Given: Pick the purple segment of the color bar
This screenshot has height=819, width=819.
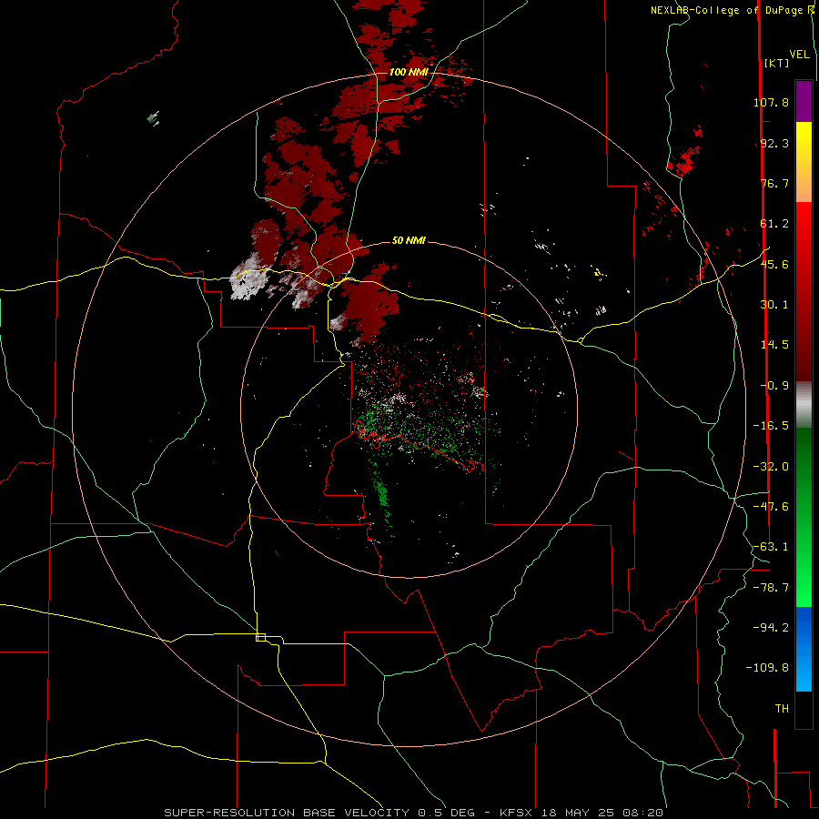Looking at the screenshot, I should [804, 101].
